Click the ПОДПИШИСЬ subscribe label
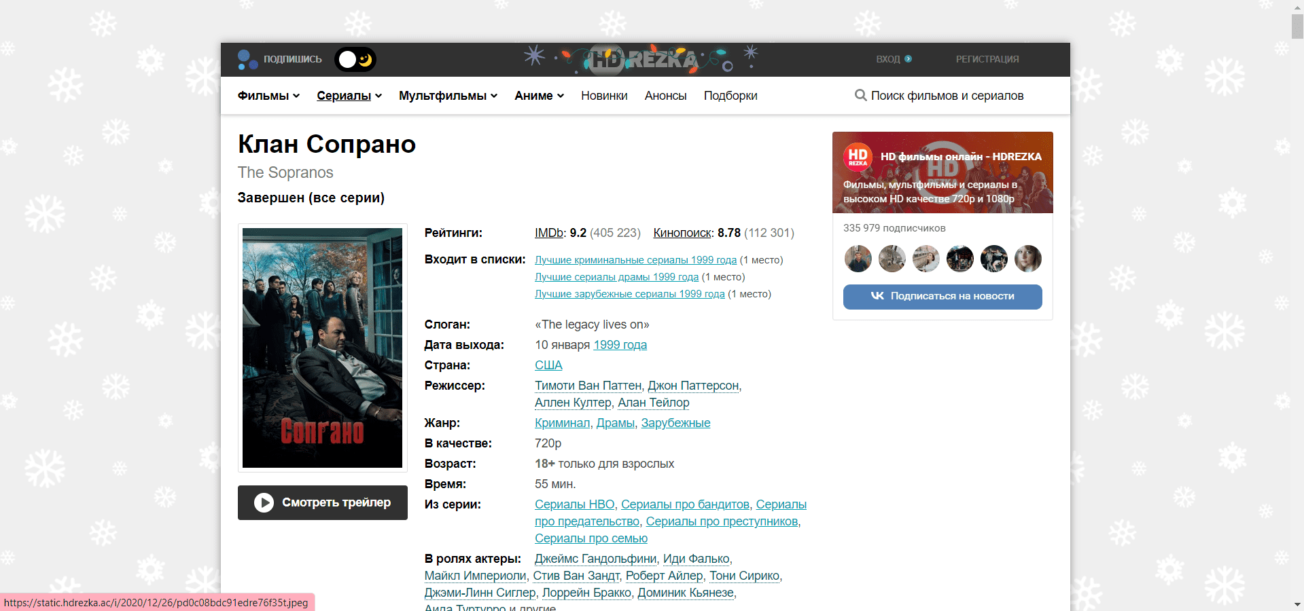 pyautogui.click(x=293, y=59)
